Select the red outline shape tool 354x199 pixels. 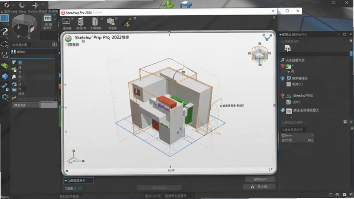pos(4,45)
